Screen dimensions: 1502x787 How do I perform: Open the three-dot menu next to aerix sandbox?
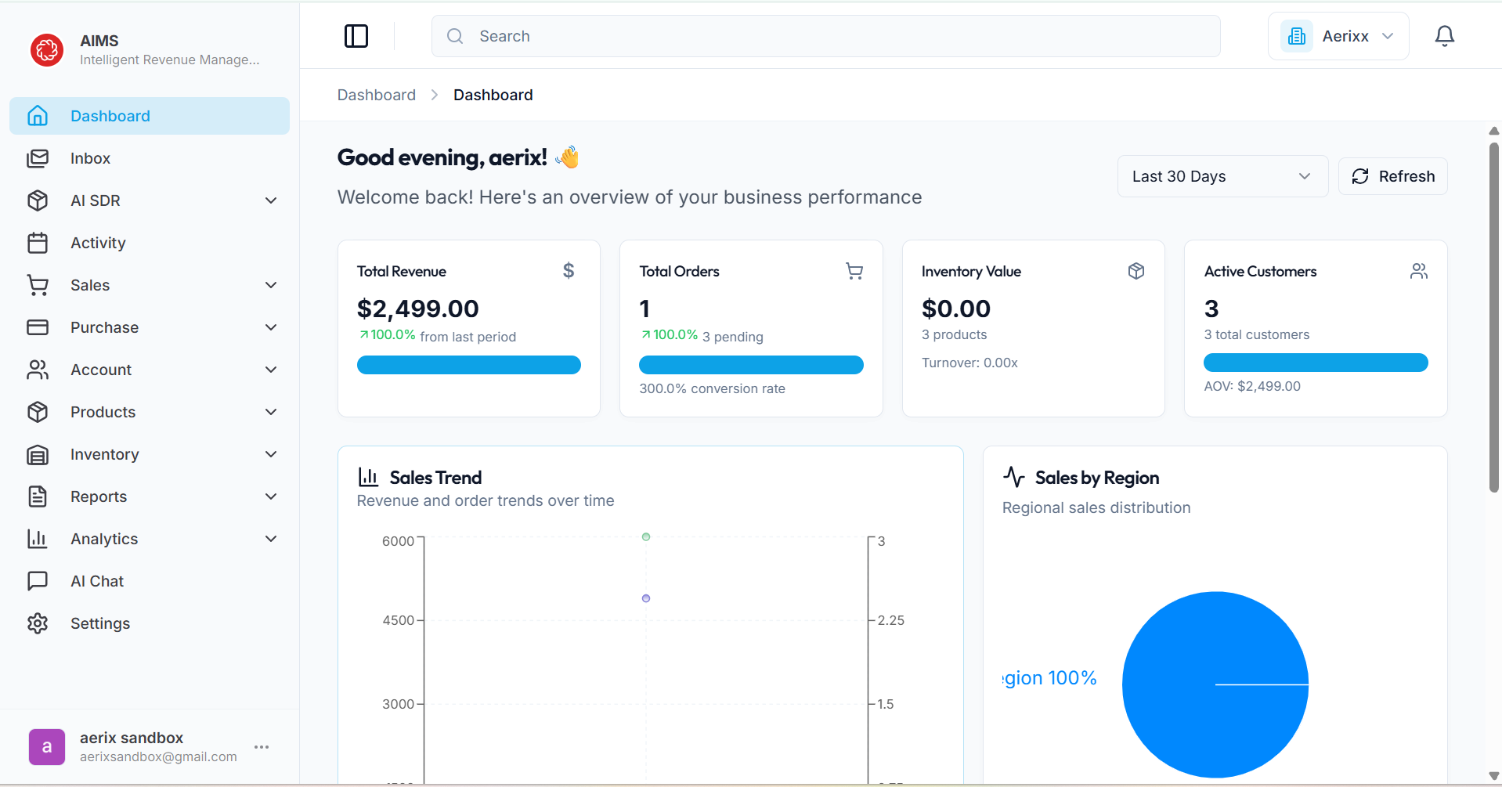tap(261, 747)
